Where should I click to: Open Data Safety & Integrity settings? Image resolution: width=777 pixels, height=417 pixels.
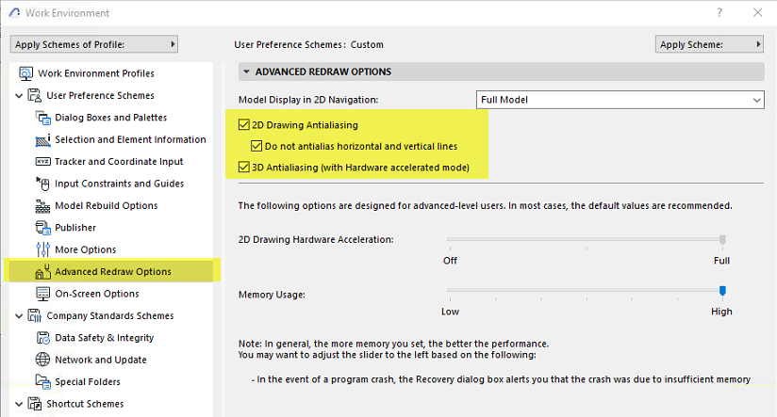(x=104, y=338)
